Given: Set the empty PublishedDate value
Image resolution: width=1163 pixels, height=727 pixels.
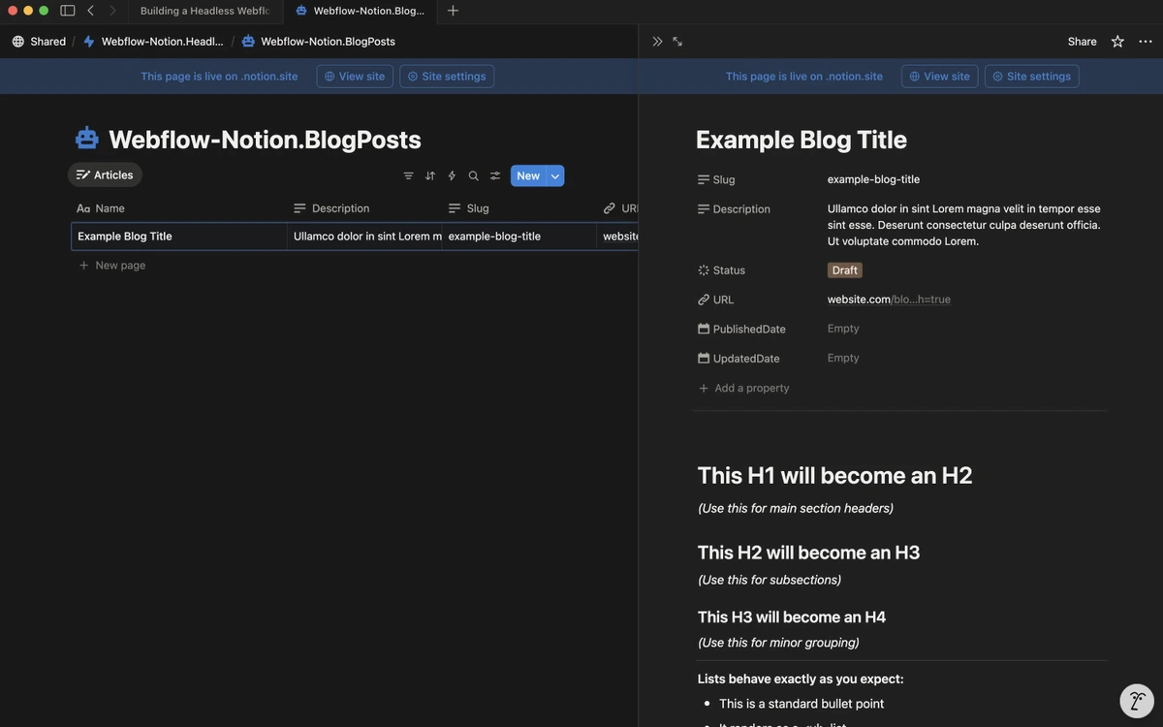Looking at the screenshot, I should [843, 329].
